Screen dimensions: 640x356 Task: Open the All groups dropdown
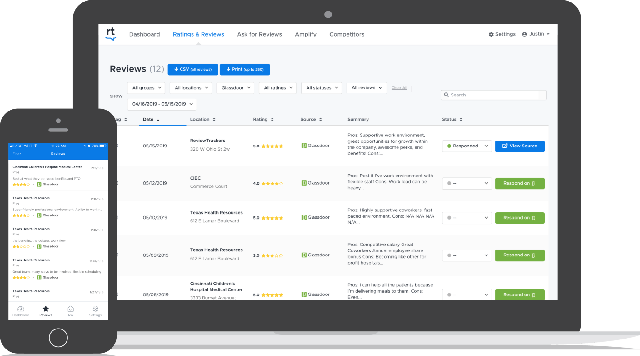pos(146,88)
